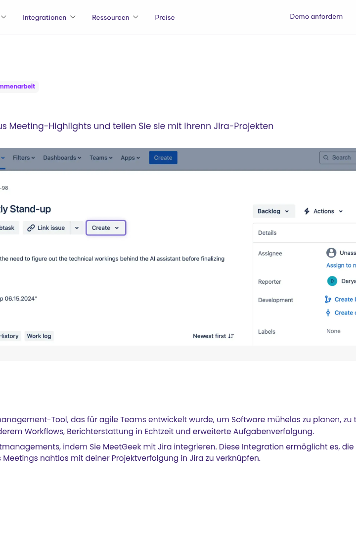Screen dimensions: 356x534
Task: Click the blue Create button in Jira header
Action: (163, 158)
